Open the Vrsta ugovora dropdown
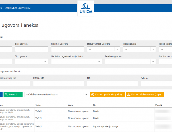The width and height of the screenshot is (172, 132). [139, 49]
